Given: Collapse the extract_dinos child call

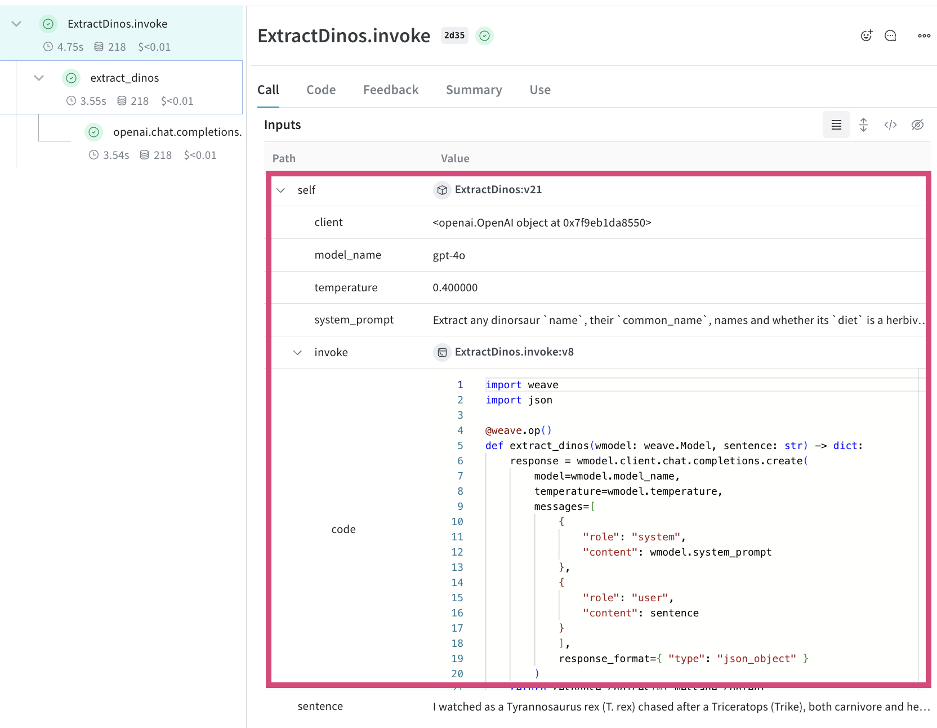Looking at the screenshot, I should pyautogui.click(x=39, y=78).
